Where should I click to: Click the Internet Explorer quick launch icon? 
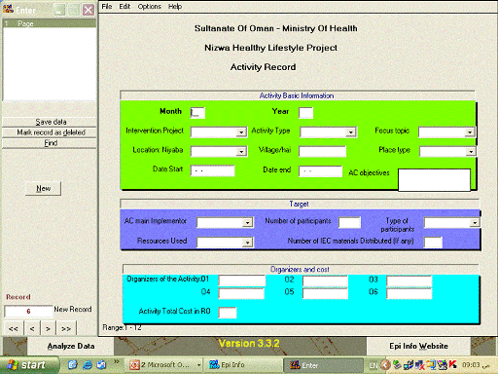coord(88,365)
